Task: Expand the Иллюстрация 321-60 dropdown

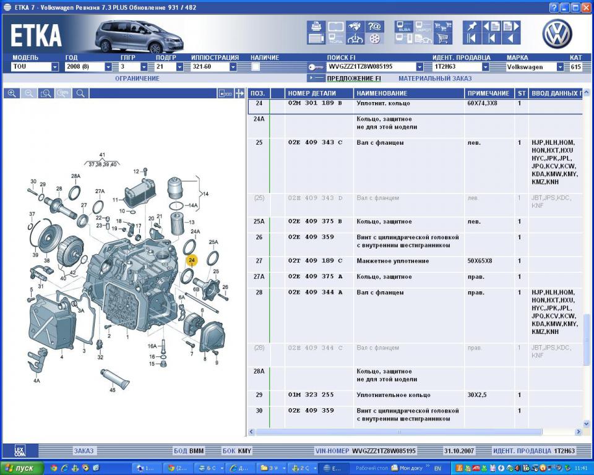Action: pos(233,67)
